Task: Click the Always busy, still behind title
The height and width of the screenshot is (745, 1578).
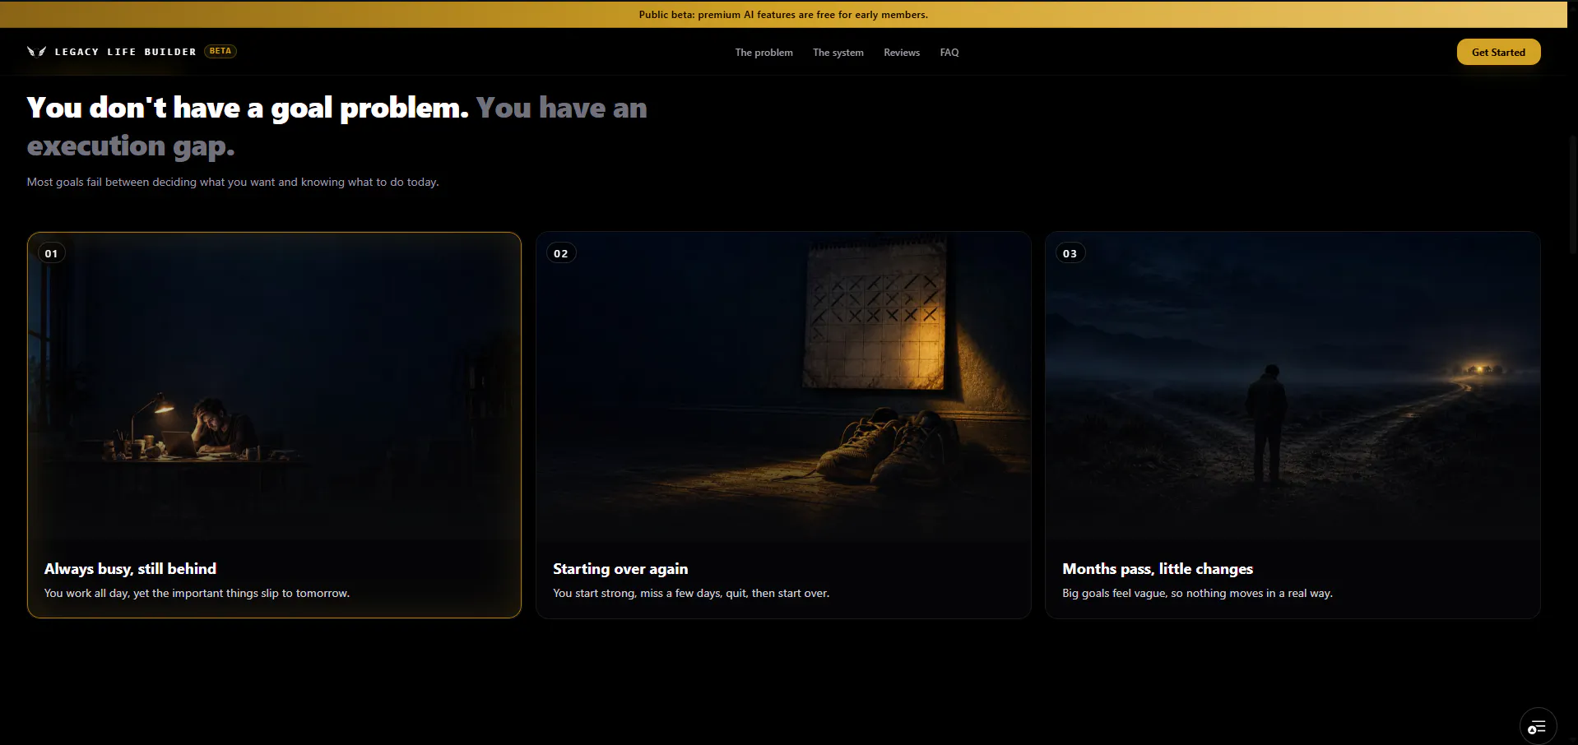Action: tap(130, 569)
